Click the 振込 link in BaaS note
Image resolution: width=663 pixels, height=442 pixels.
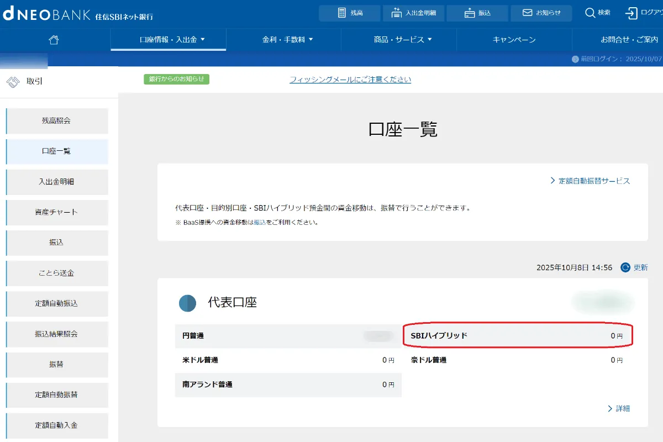tap(260, 223)
